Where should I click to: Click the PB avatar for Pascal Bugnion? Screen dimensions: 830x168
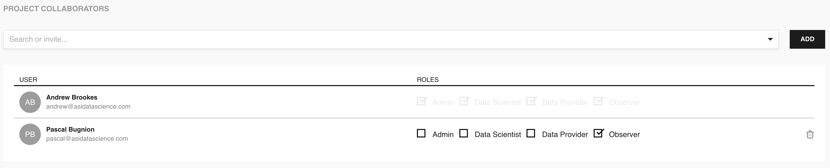coord(30,134)
